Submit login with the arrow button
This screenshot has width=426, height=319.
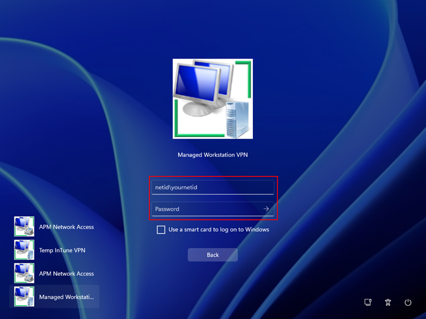tap(266, 209)
